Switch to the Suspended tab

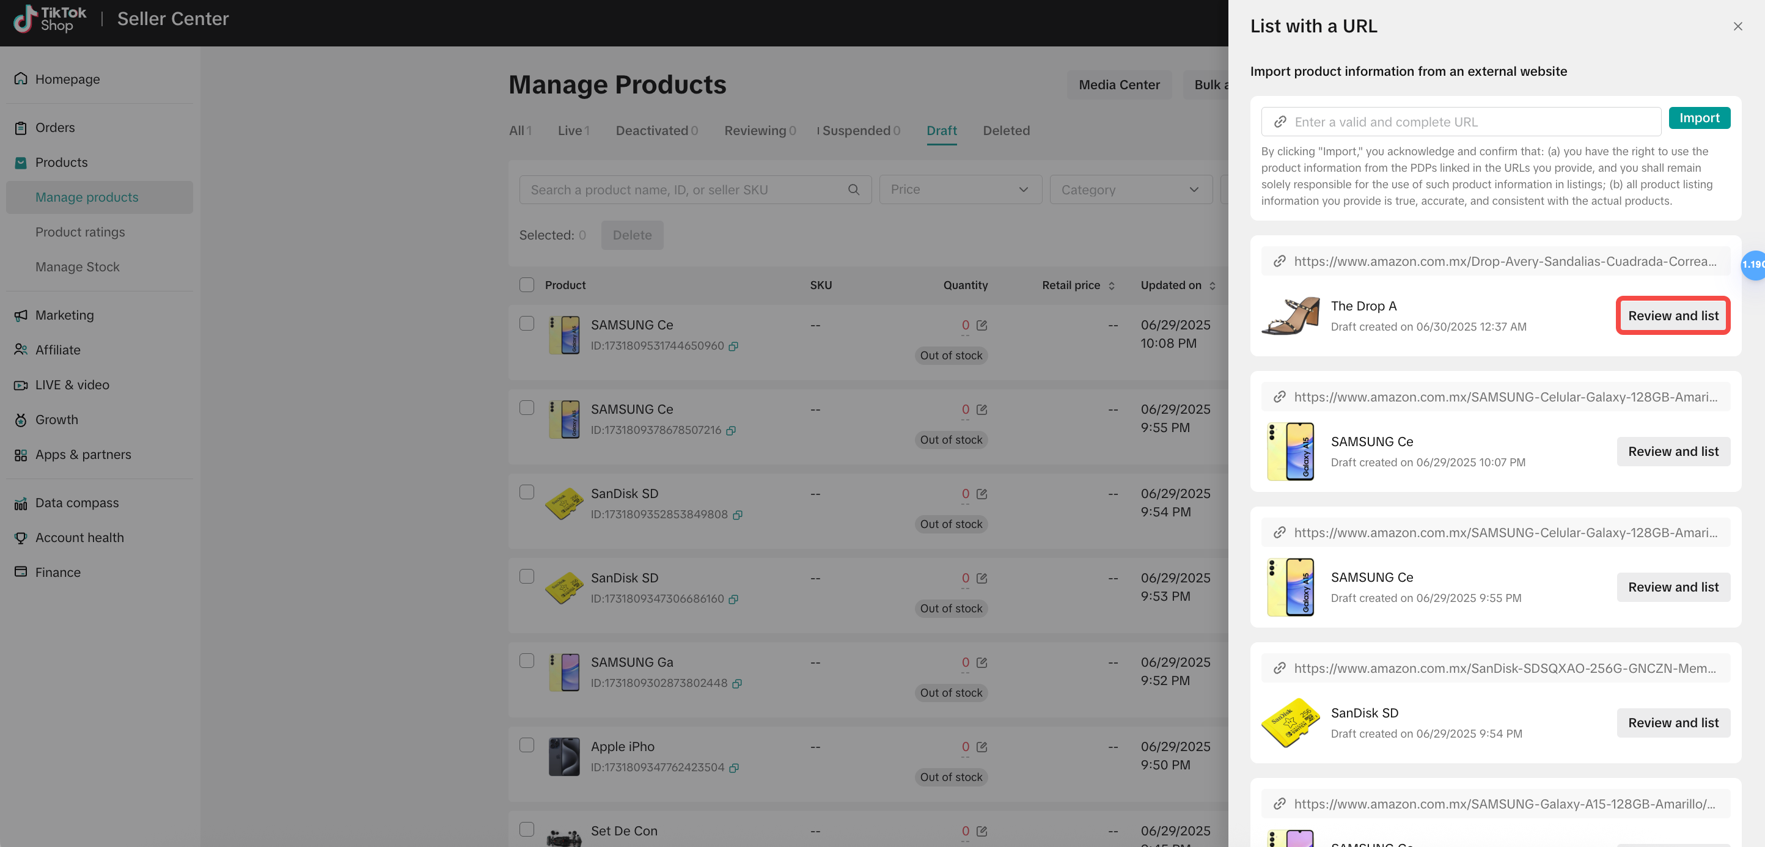click(860, 130)
